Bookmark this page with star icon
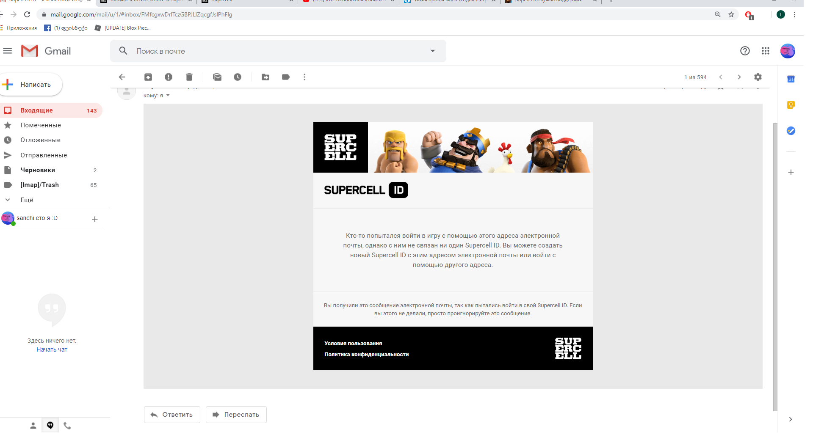Viewport: 813px width, 440px height. 731,14
